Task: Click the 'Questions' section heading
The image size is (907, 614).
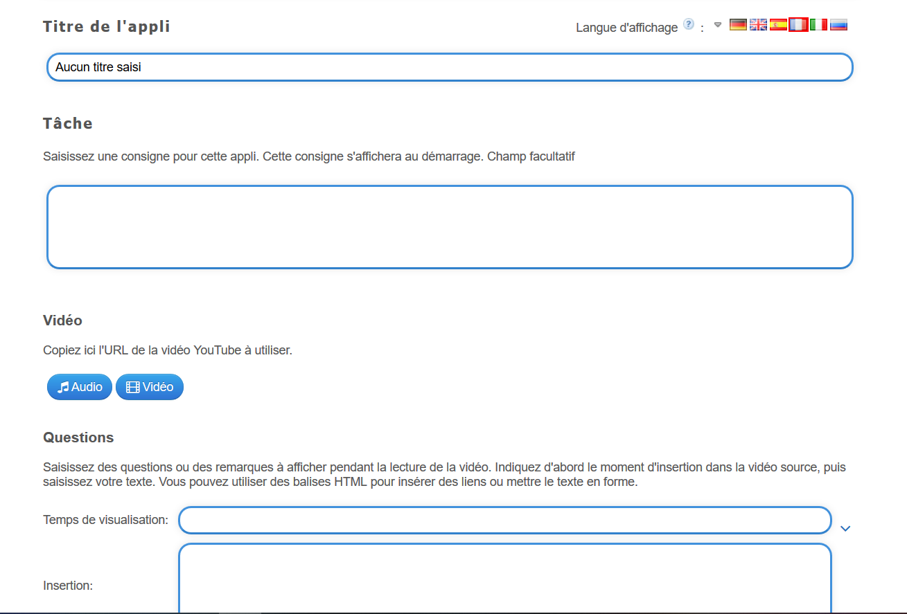Action: pyautogui.click(x=78, y=437)
